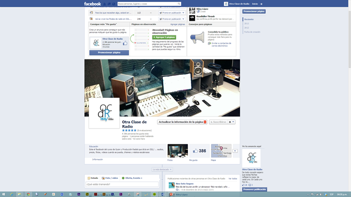Click the Facebook search input field
Screen dimensions: 351x197
pos(147,4)
